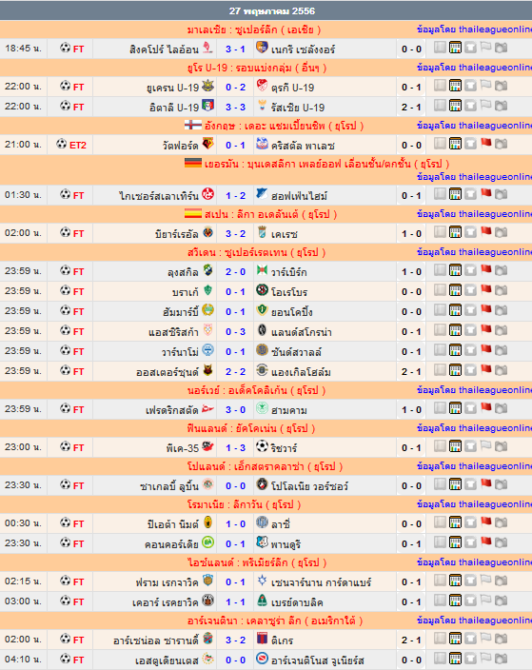Viewport: 532px width, 670px height.
Task: Open the 0 - 1 score for วัตฟอร์ด match
Action: pos(235,146)
